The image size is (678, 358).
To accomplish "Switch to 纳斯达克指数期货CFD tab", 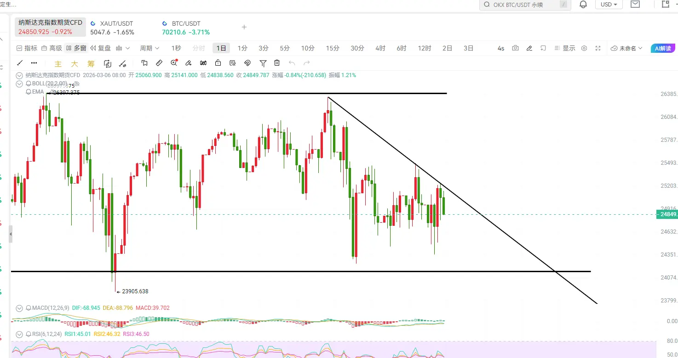I will (50, 27).
